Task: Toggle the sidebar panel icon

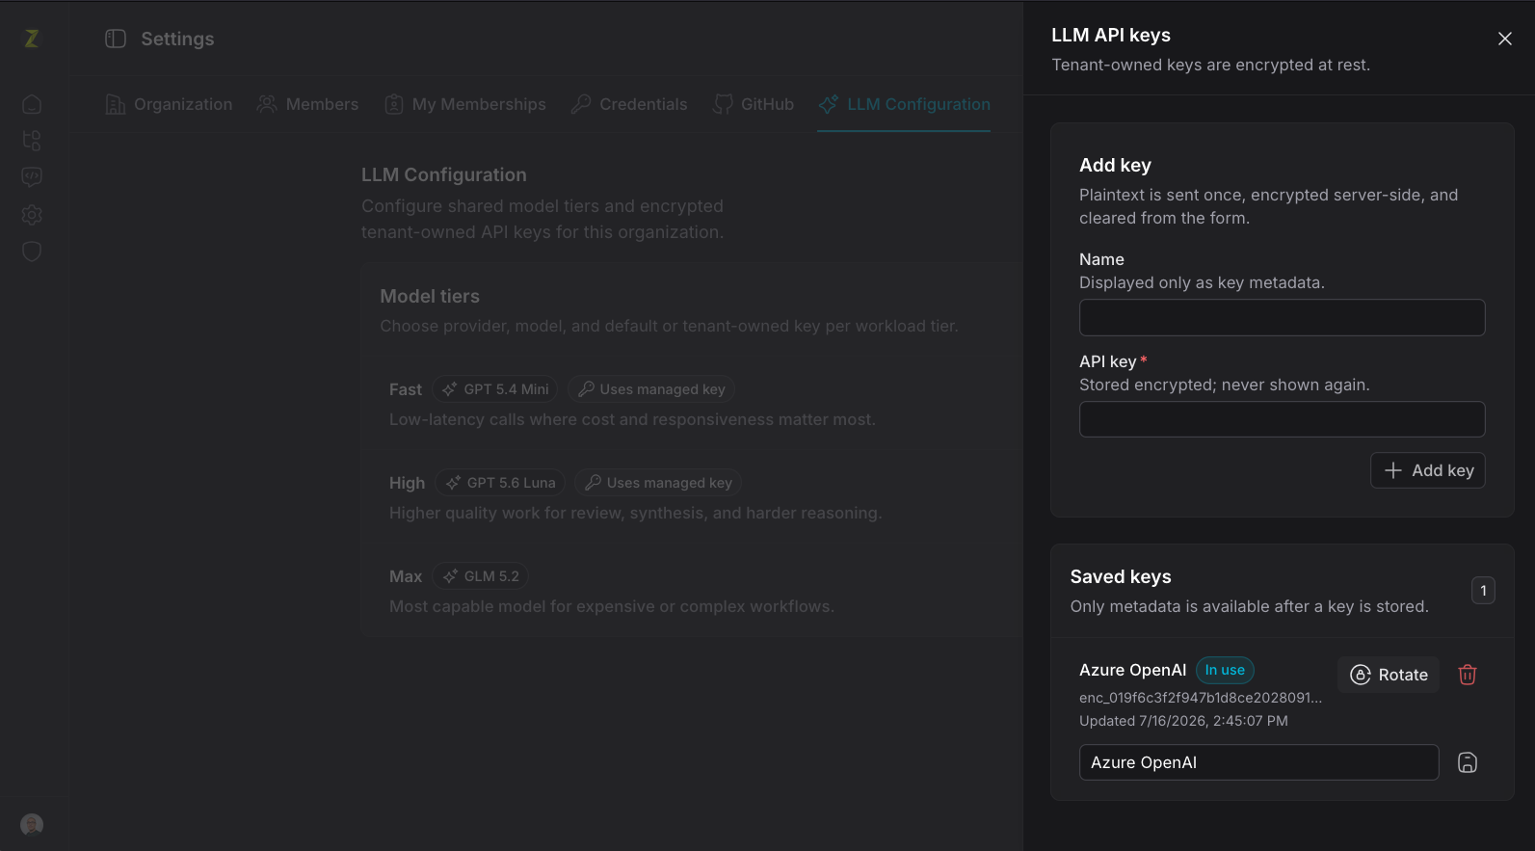Action: [x=116, y=39]
